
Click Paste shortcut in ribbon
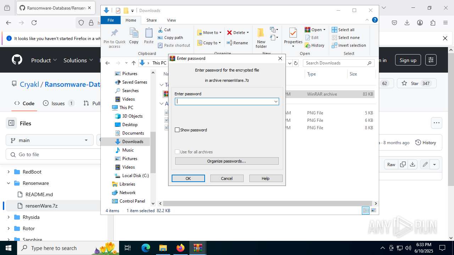point(174,45)
